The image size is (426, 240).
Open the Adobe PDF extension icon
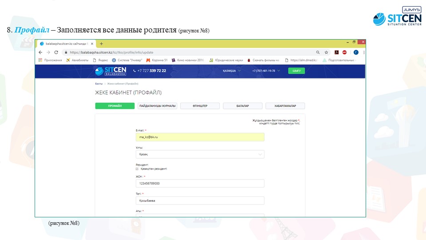click(x=337, y=52)
